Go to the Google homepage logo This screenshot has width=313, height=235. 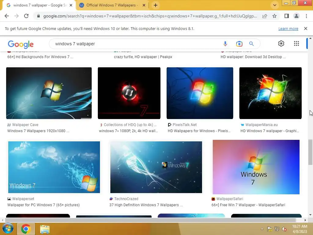click(21, 44)
